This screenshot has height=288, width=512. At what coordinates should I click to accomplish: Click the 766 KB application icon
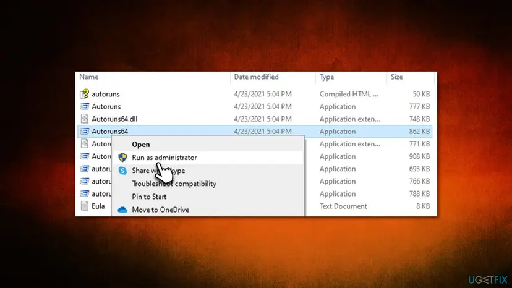click(84, 181)
